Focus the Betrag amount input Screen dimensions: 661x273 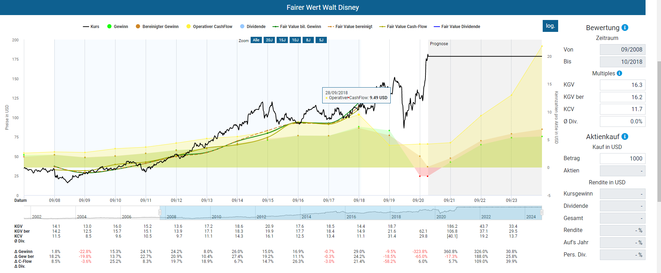(x=622, y=158)
